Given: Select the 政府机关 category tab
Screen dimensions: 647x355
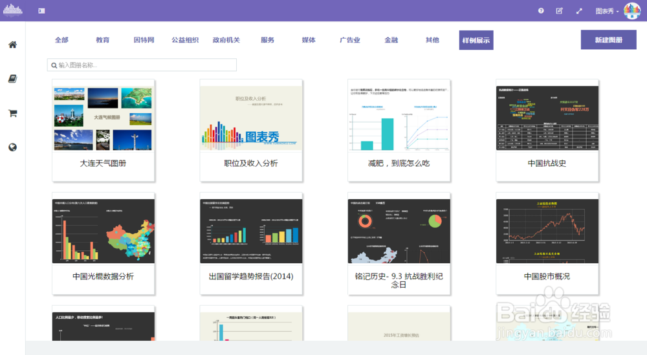Looking at the screenshot, I should (x=226, y=40).
